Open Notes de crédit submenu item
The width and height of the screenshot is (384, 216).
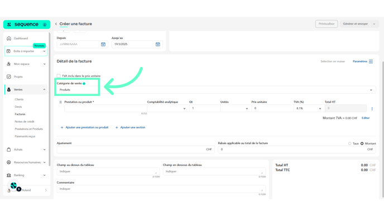(x=25, y=122)
